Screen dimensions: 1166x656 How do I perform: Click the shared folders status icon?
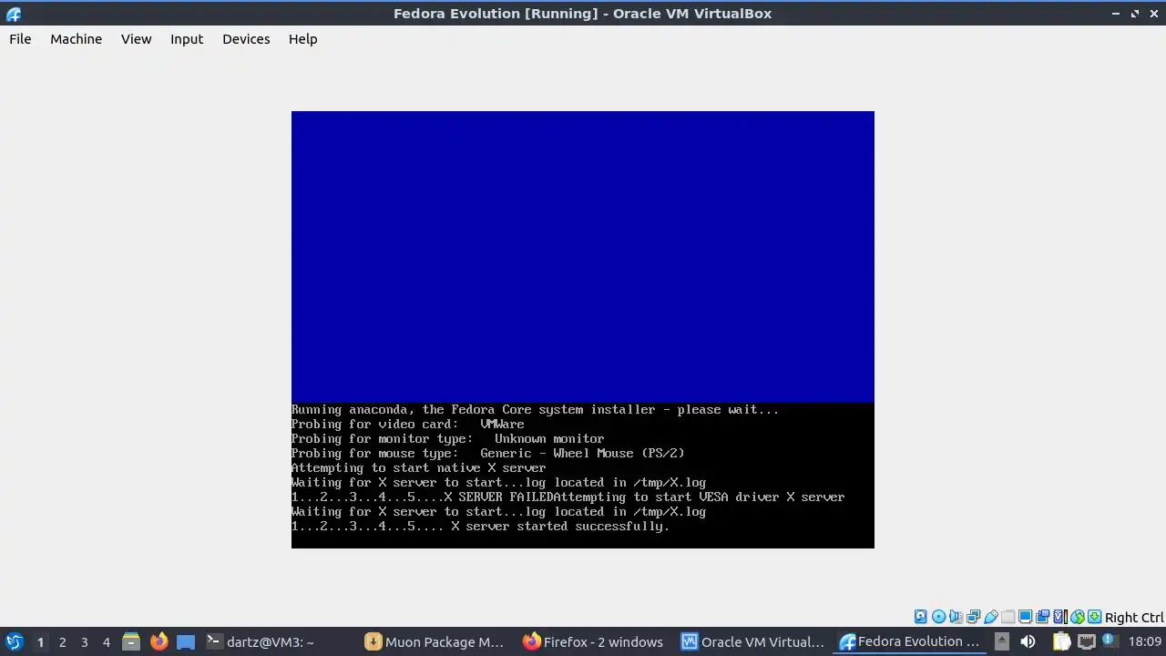(x=1007, y=617)
